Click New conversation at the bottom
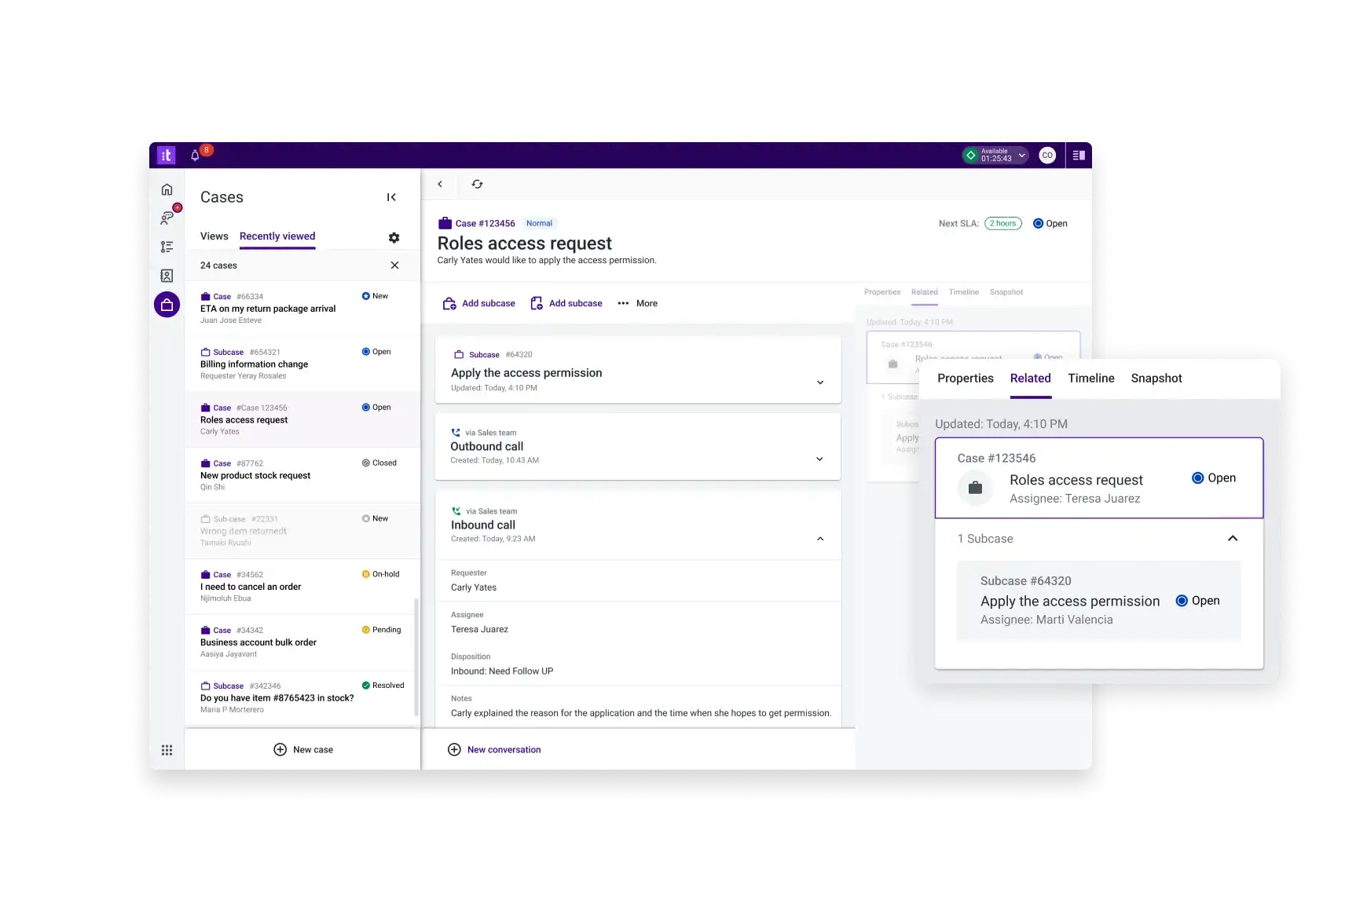Screen dimensions: 1367x911 [x=493, y=749]
